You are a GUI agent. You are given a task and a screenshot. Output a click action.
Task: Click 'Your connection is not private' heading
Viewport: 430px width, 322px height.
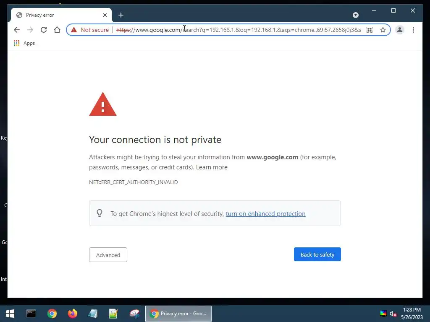[155, 140]
